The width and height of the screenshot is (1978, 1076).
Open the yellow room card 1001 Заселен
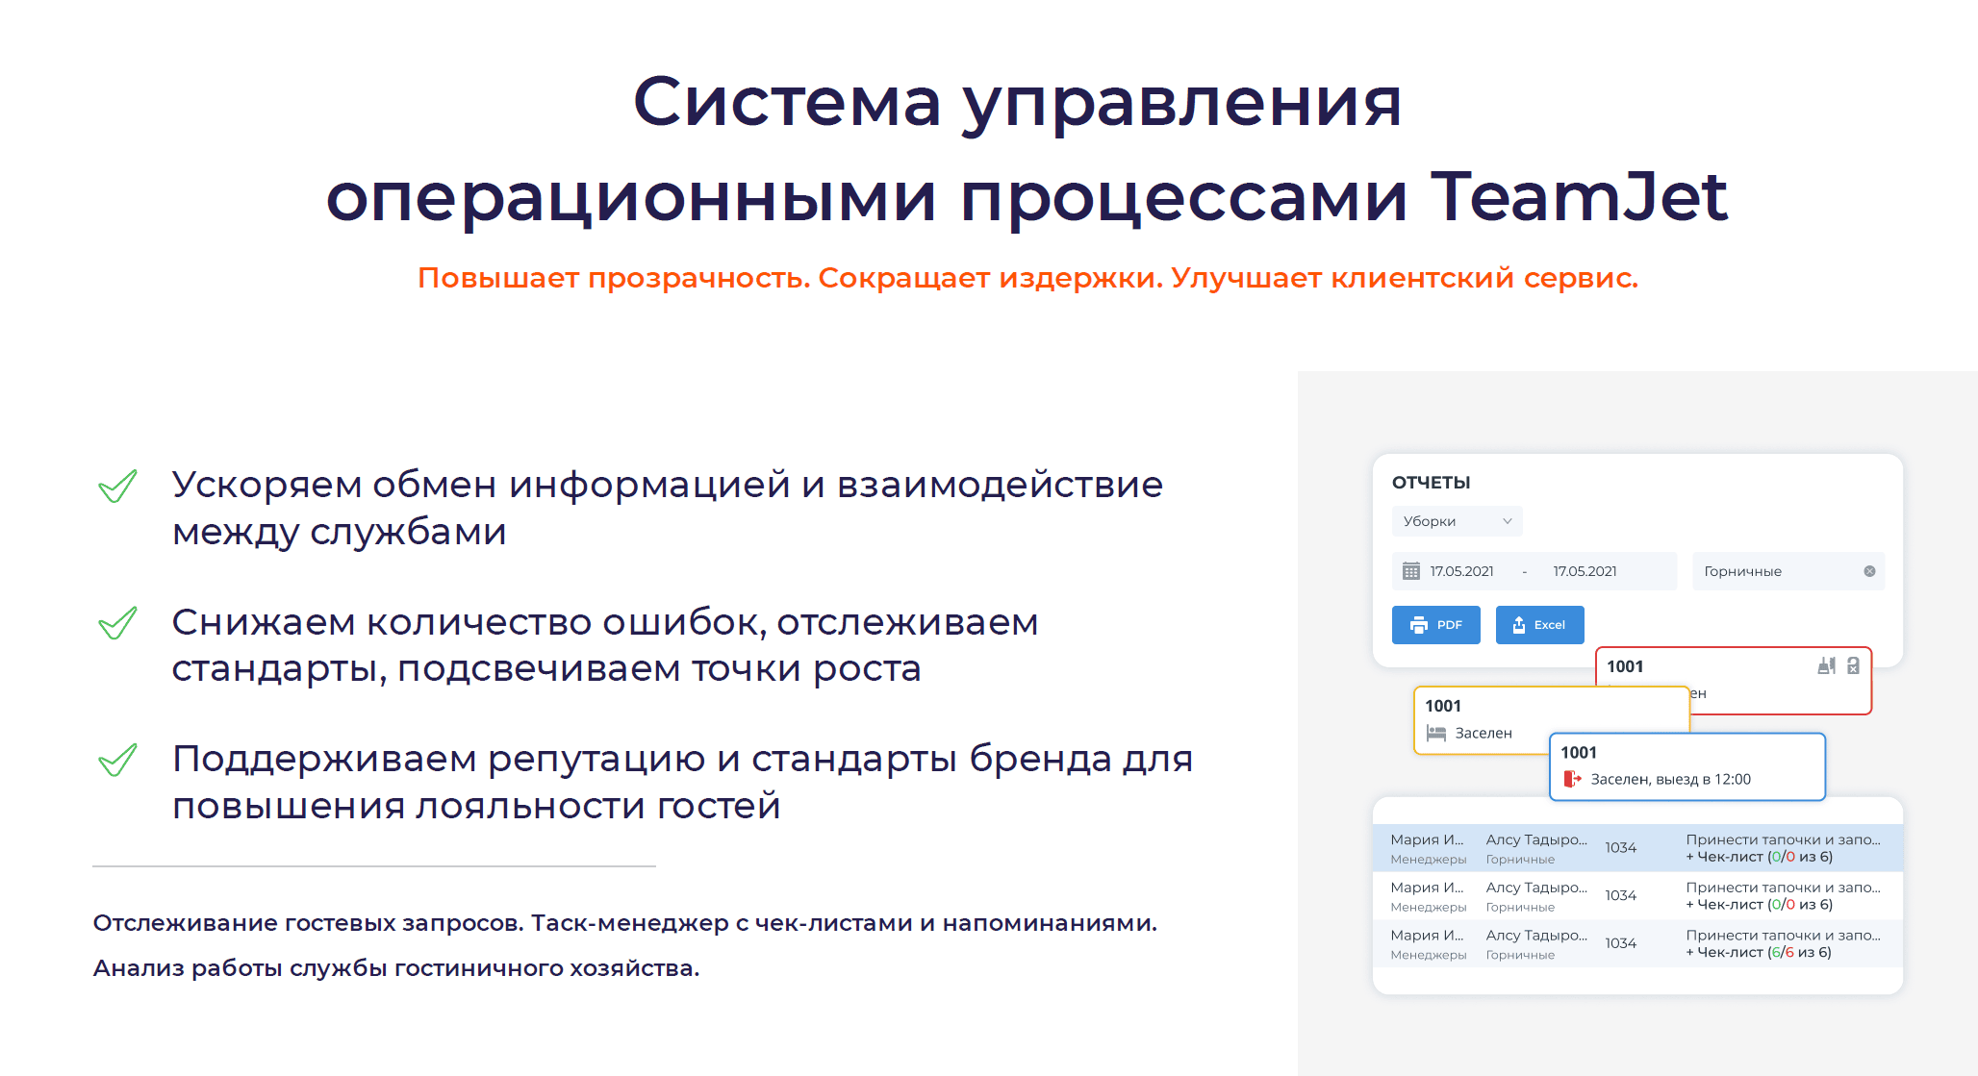click(1482, 719)
